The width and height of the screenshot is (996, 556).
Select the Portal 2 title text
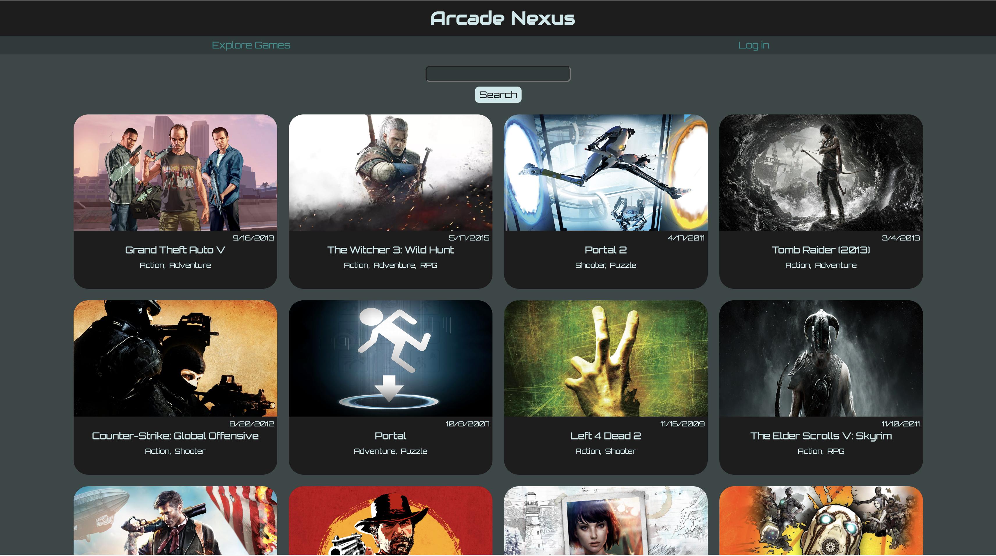point(606,250)
